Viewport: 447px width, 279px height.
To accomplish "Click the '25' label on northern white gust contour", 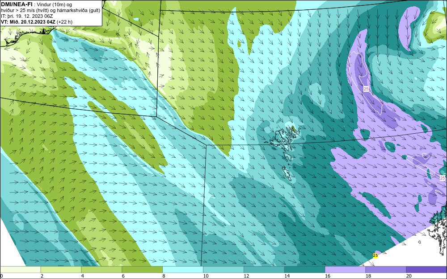I will [366, 89].
